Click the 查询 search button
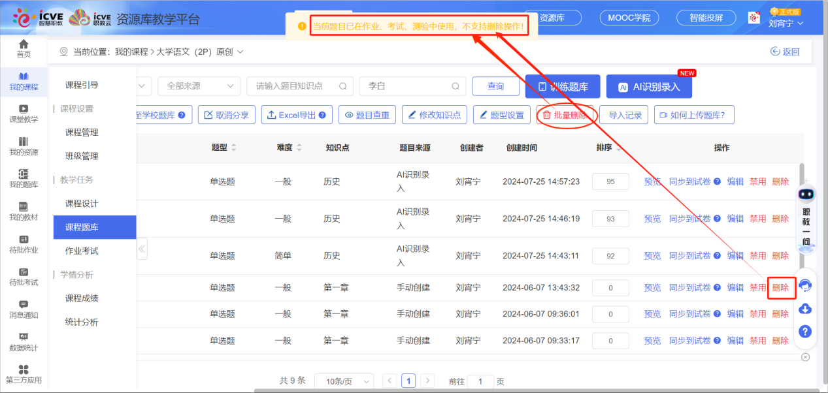 496,86
